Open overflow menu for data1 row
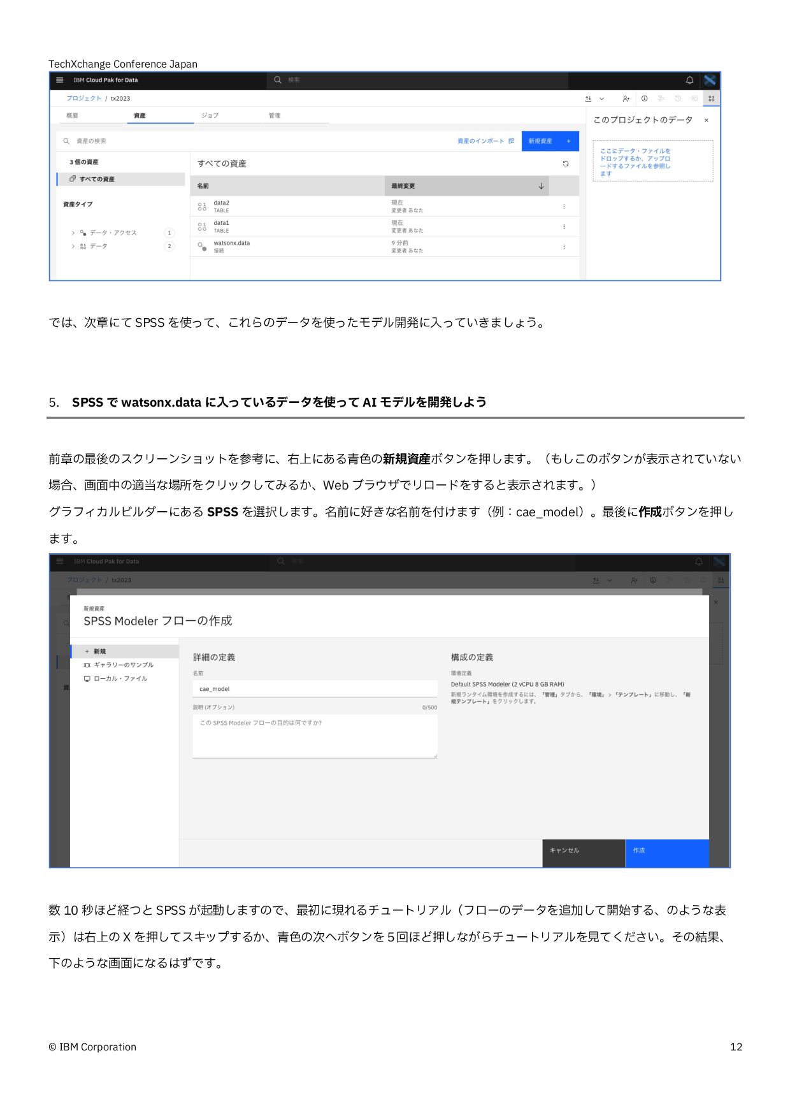Viewport: 790px width, 1118px height. [x=564, y=227]
